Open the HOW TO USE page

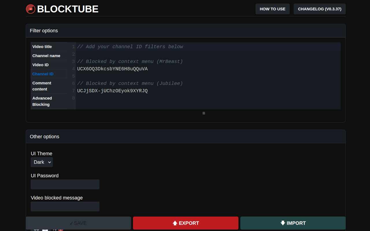(x=273, y=9)
